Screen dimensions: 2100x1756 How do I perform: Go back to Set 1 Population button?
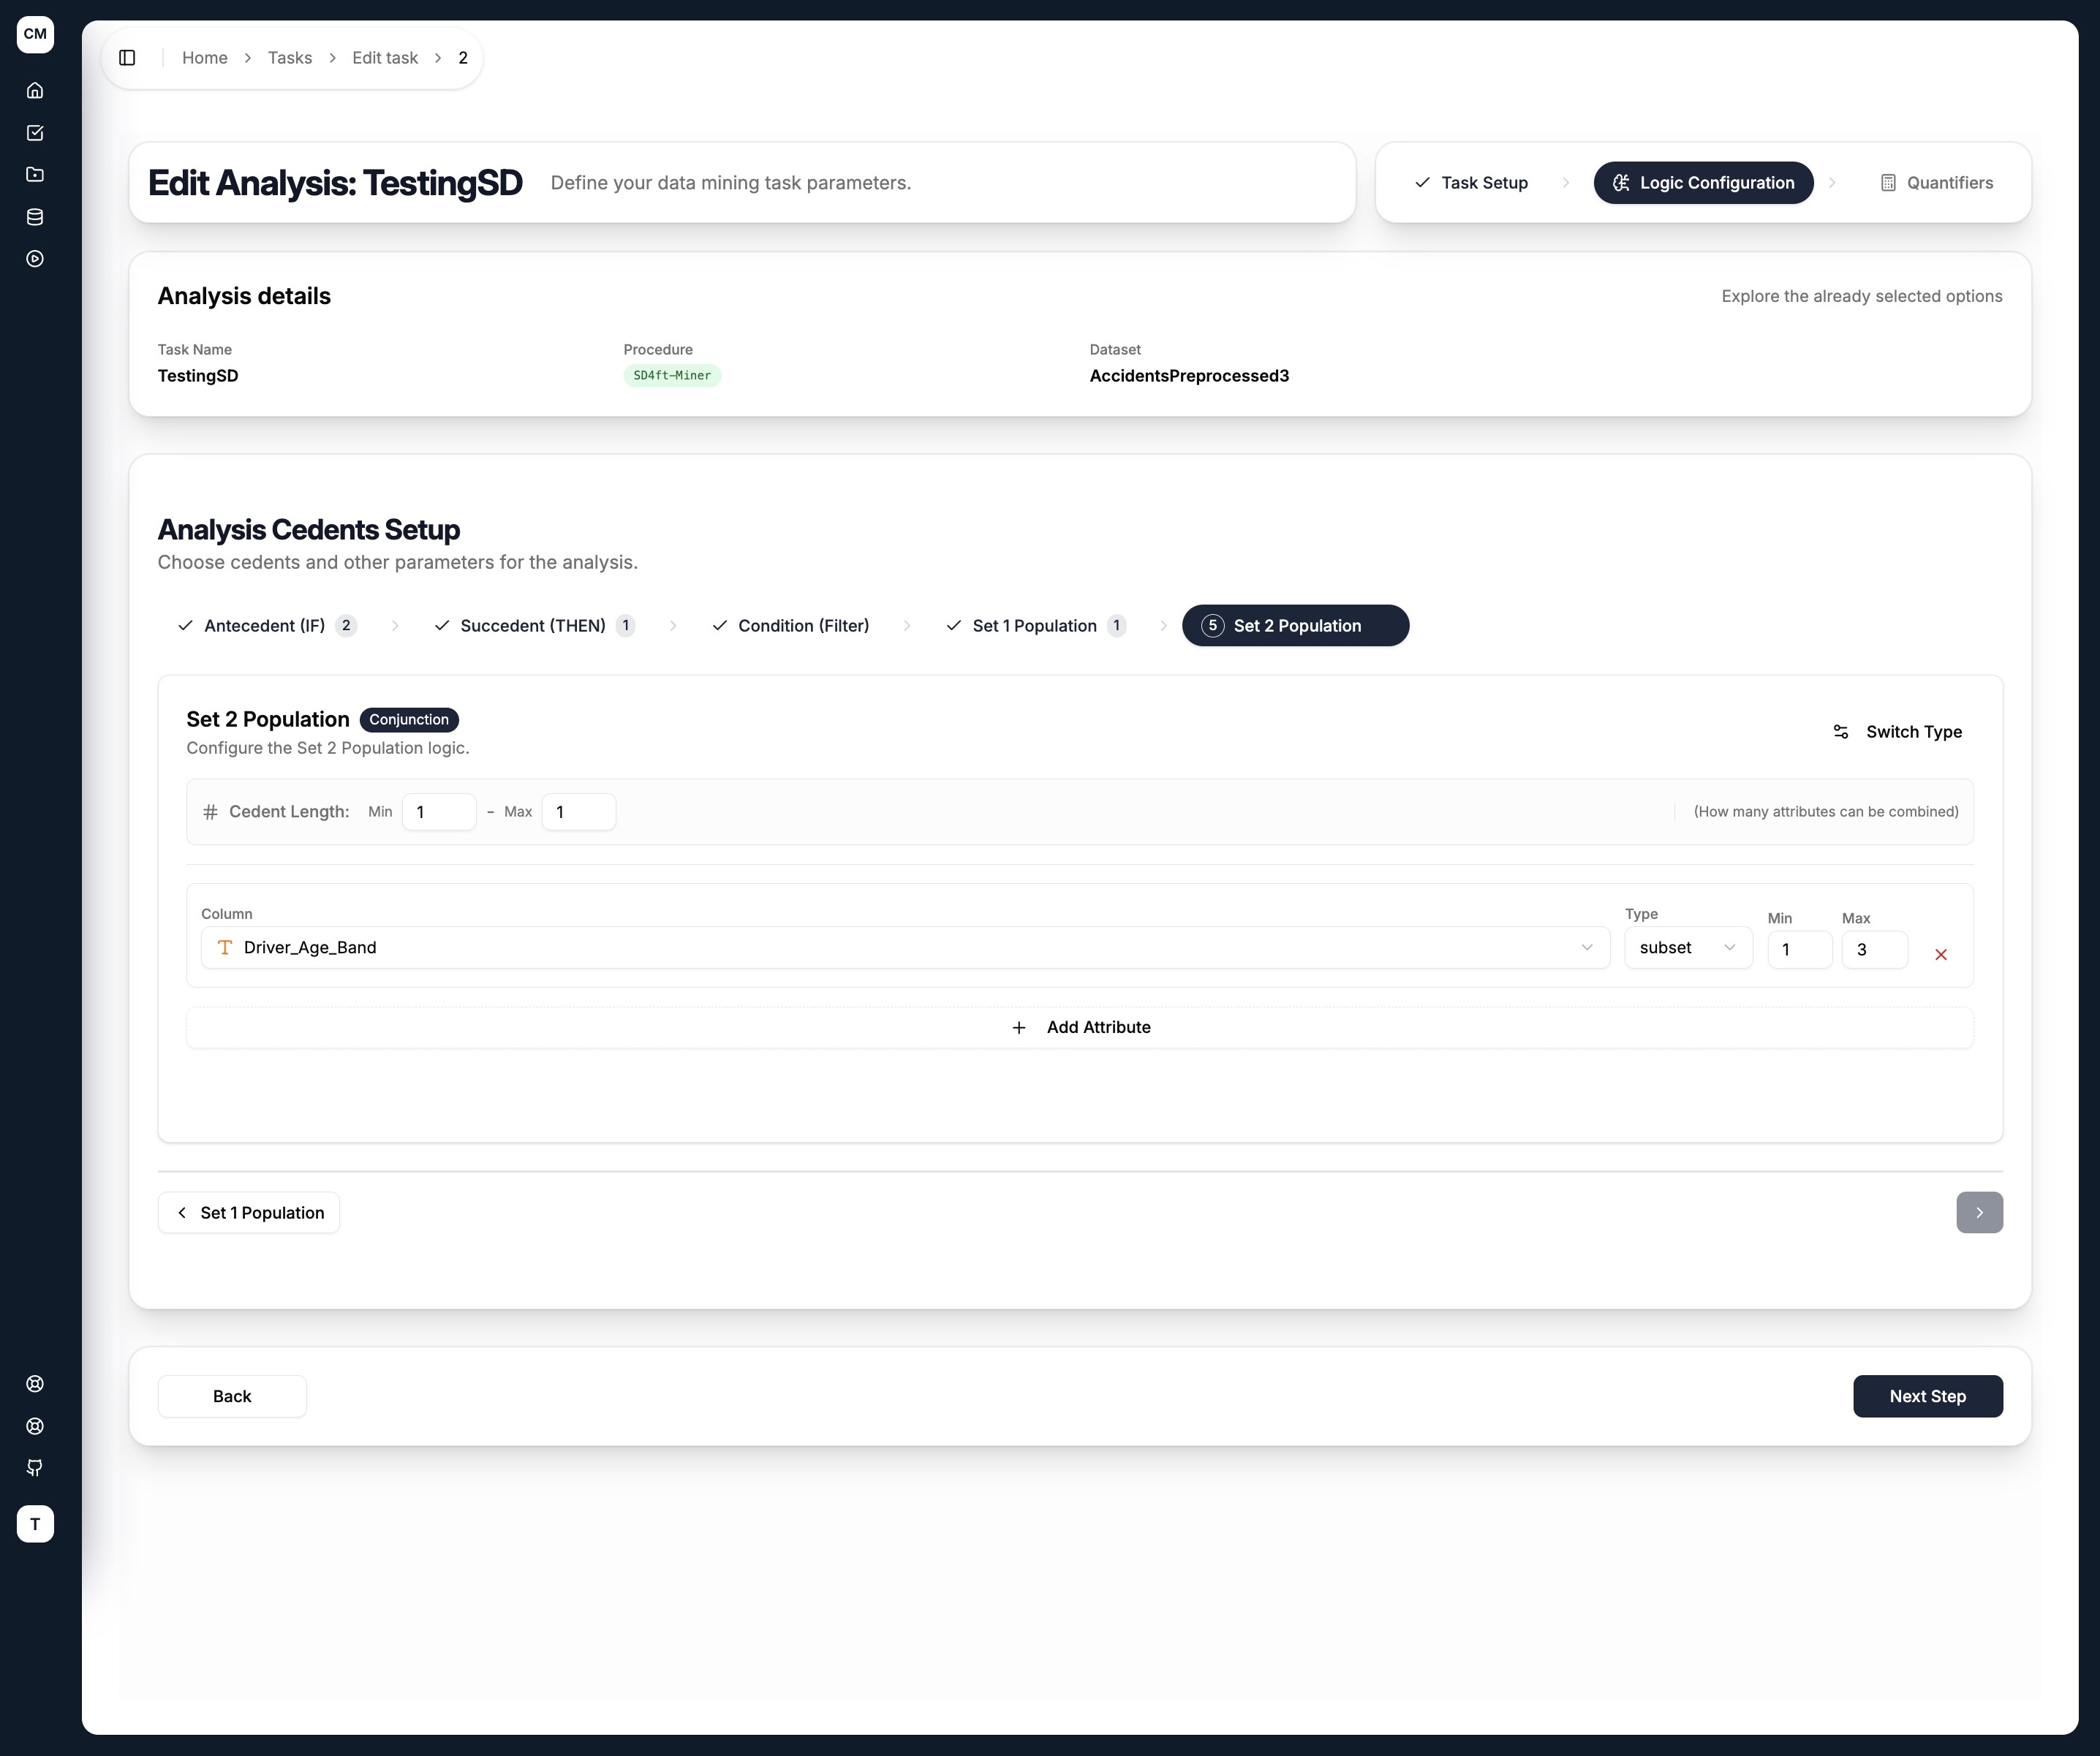point(249,1213)
